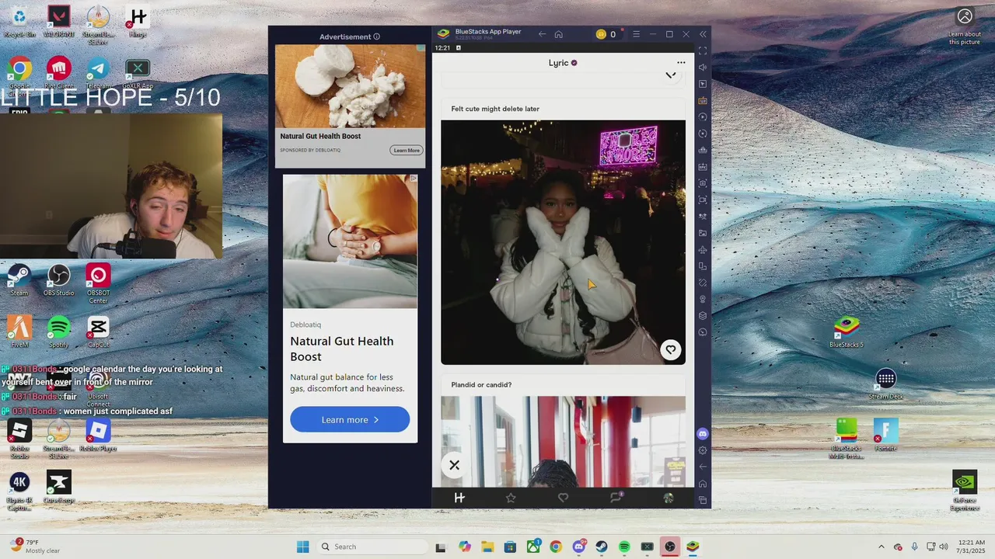Viewport: 995px width, 559px height.
Task: Click the Android home button in the sidebar
Action: tap(703, 484)
